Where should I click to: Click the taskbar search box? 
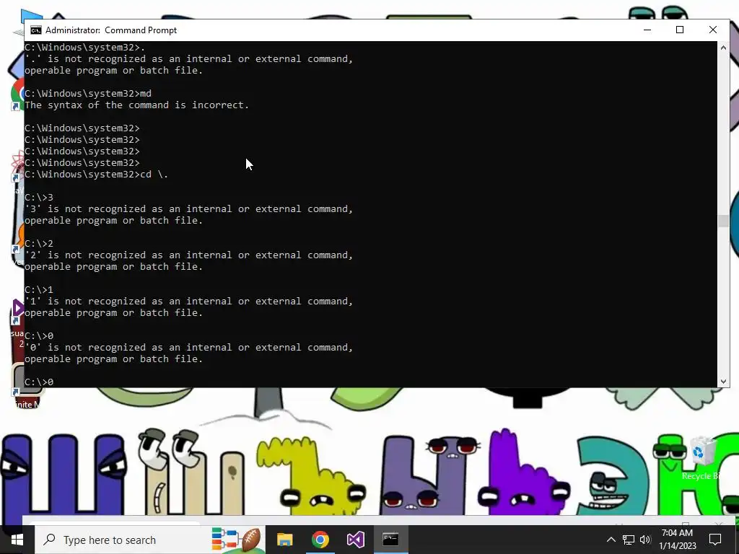[149, 540]
